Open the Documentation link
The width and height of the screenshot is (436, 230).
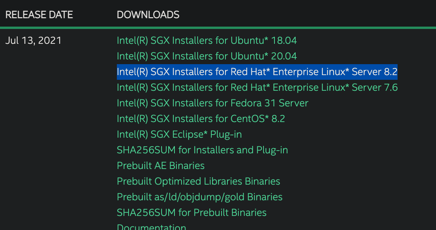click(x=151, y=226)
